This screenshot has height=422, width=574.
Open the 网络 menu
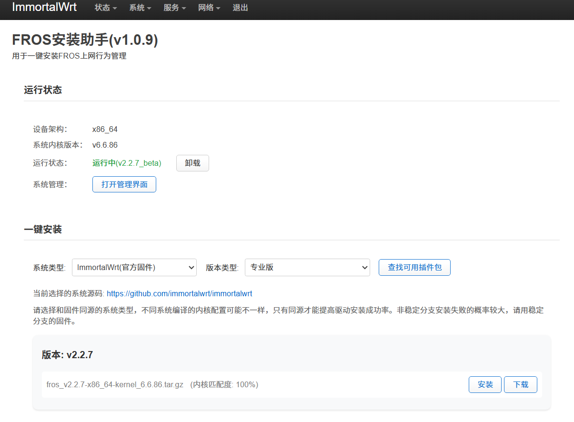pyautogui.click(x=209, y=8)
